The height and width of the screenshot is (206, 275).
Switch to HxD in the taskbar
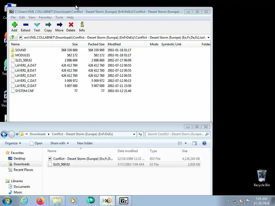click(x=107, y=201)
